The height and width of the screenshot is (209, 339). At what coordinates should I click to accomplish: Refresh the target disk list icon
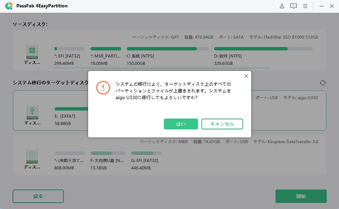323,83
